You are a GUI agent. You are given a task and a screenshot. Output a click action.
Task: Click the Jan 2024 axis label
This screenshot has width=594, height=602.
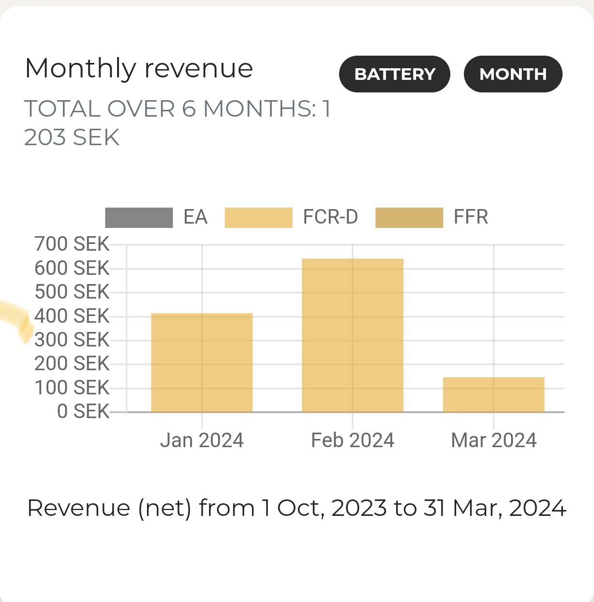pos(202,440)
